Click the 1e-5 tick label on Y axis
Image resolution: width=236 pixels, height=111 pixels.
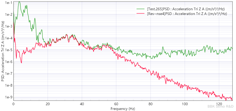[x=9, y=50]
